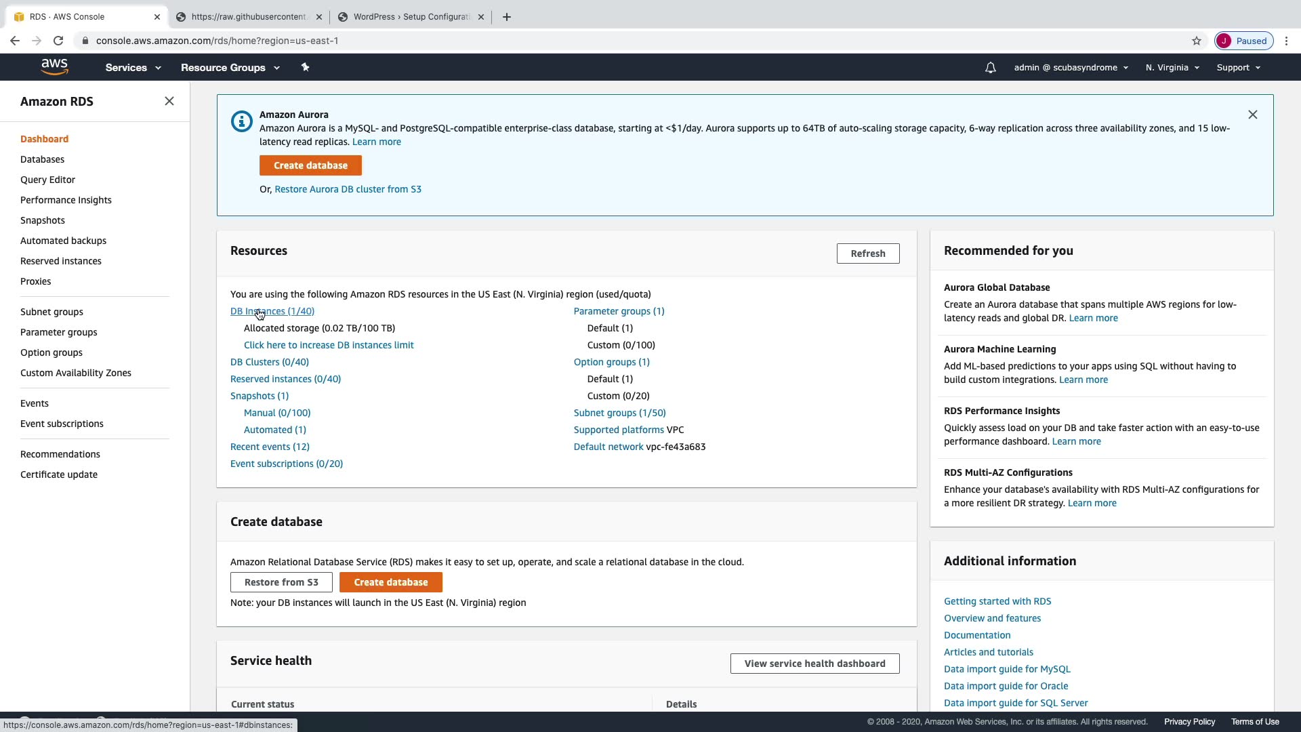
Task: Open the notifications bell icon
Action: pyautogui.click(x=990, y=68)
